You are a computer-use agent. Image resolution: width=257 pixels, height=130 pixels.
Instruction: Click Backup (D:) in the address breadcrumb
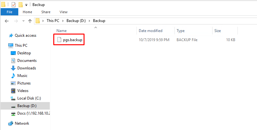(76, 21)
